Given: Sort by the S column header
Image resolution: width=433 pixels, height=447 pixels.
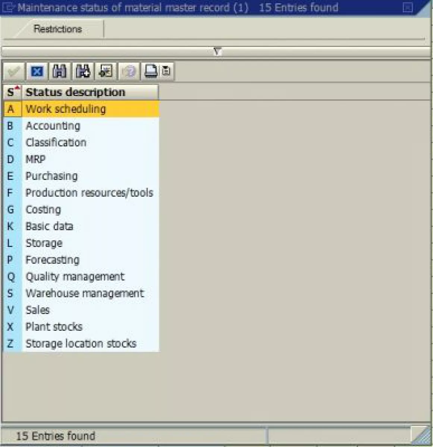Looking at the screenshot, I should tap(13, 92).
